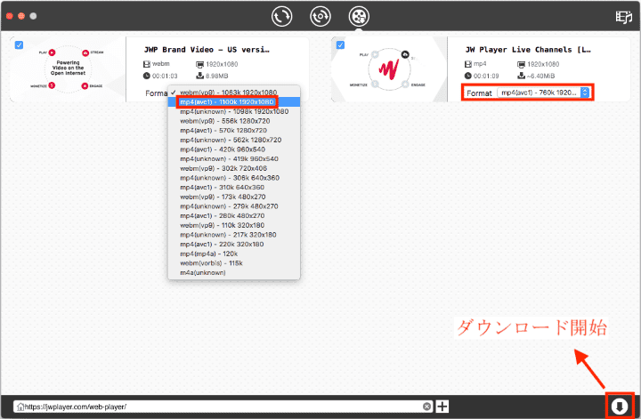This screenshot has width=641, height=419.
Task: Choose mp4(unknown) - 562k 1280x720 option
Action: click(234, 140)
